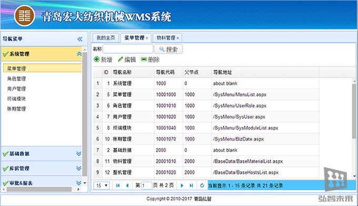This screenshot has height=206, width=358.
Task: Click the 名称 search input field
Action: click(128, 49)
